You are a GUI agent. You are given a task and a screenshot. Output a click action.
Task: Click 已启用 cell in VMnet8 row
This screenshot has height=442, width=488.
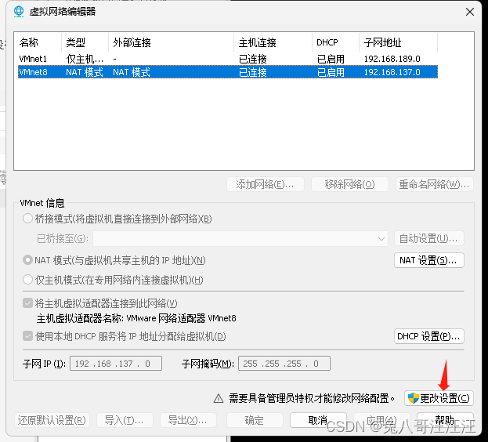[x=331, y=72]
